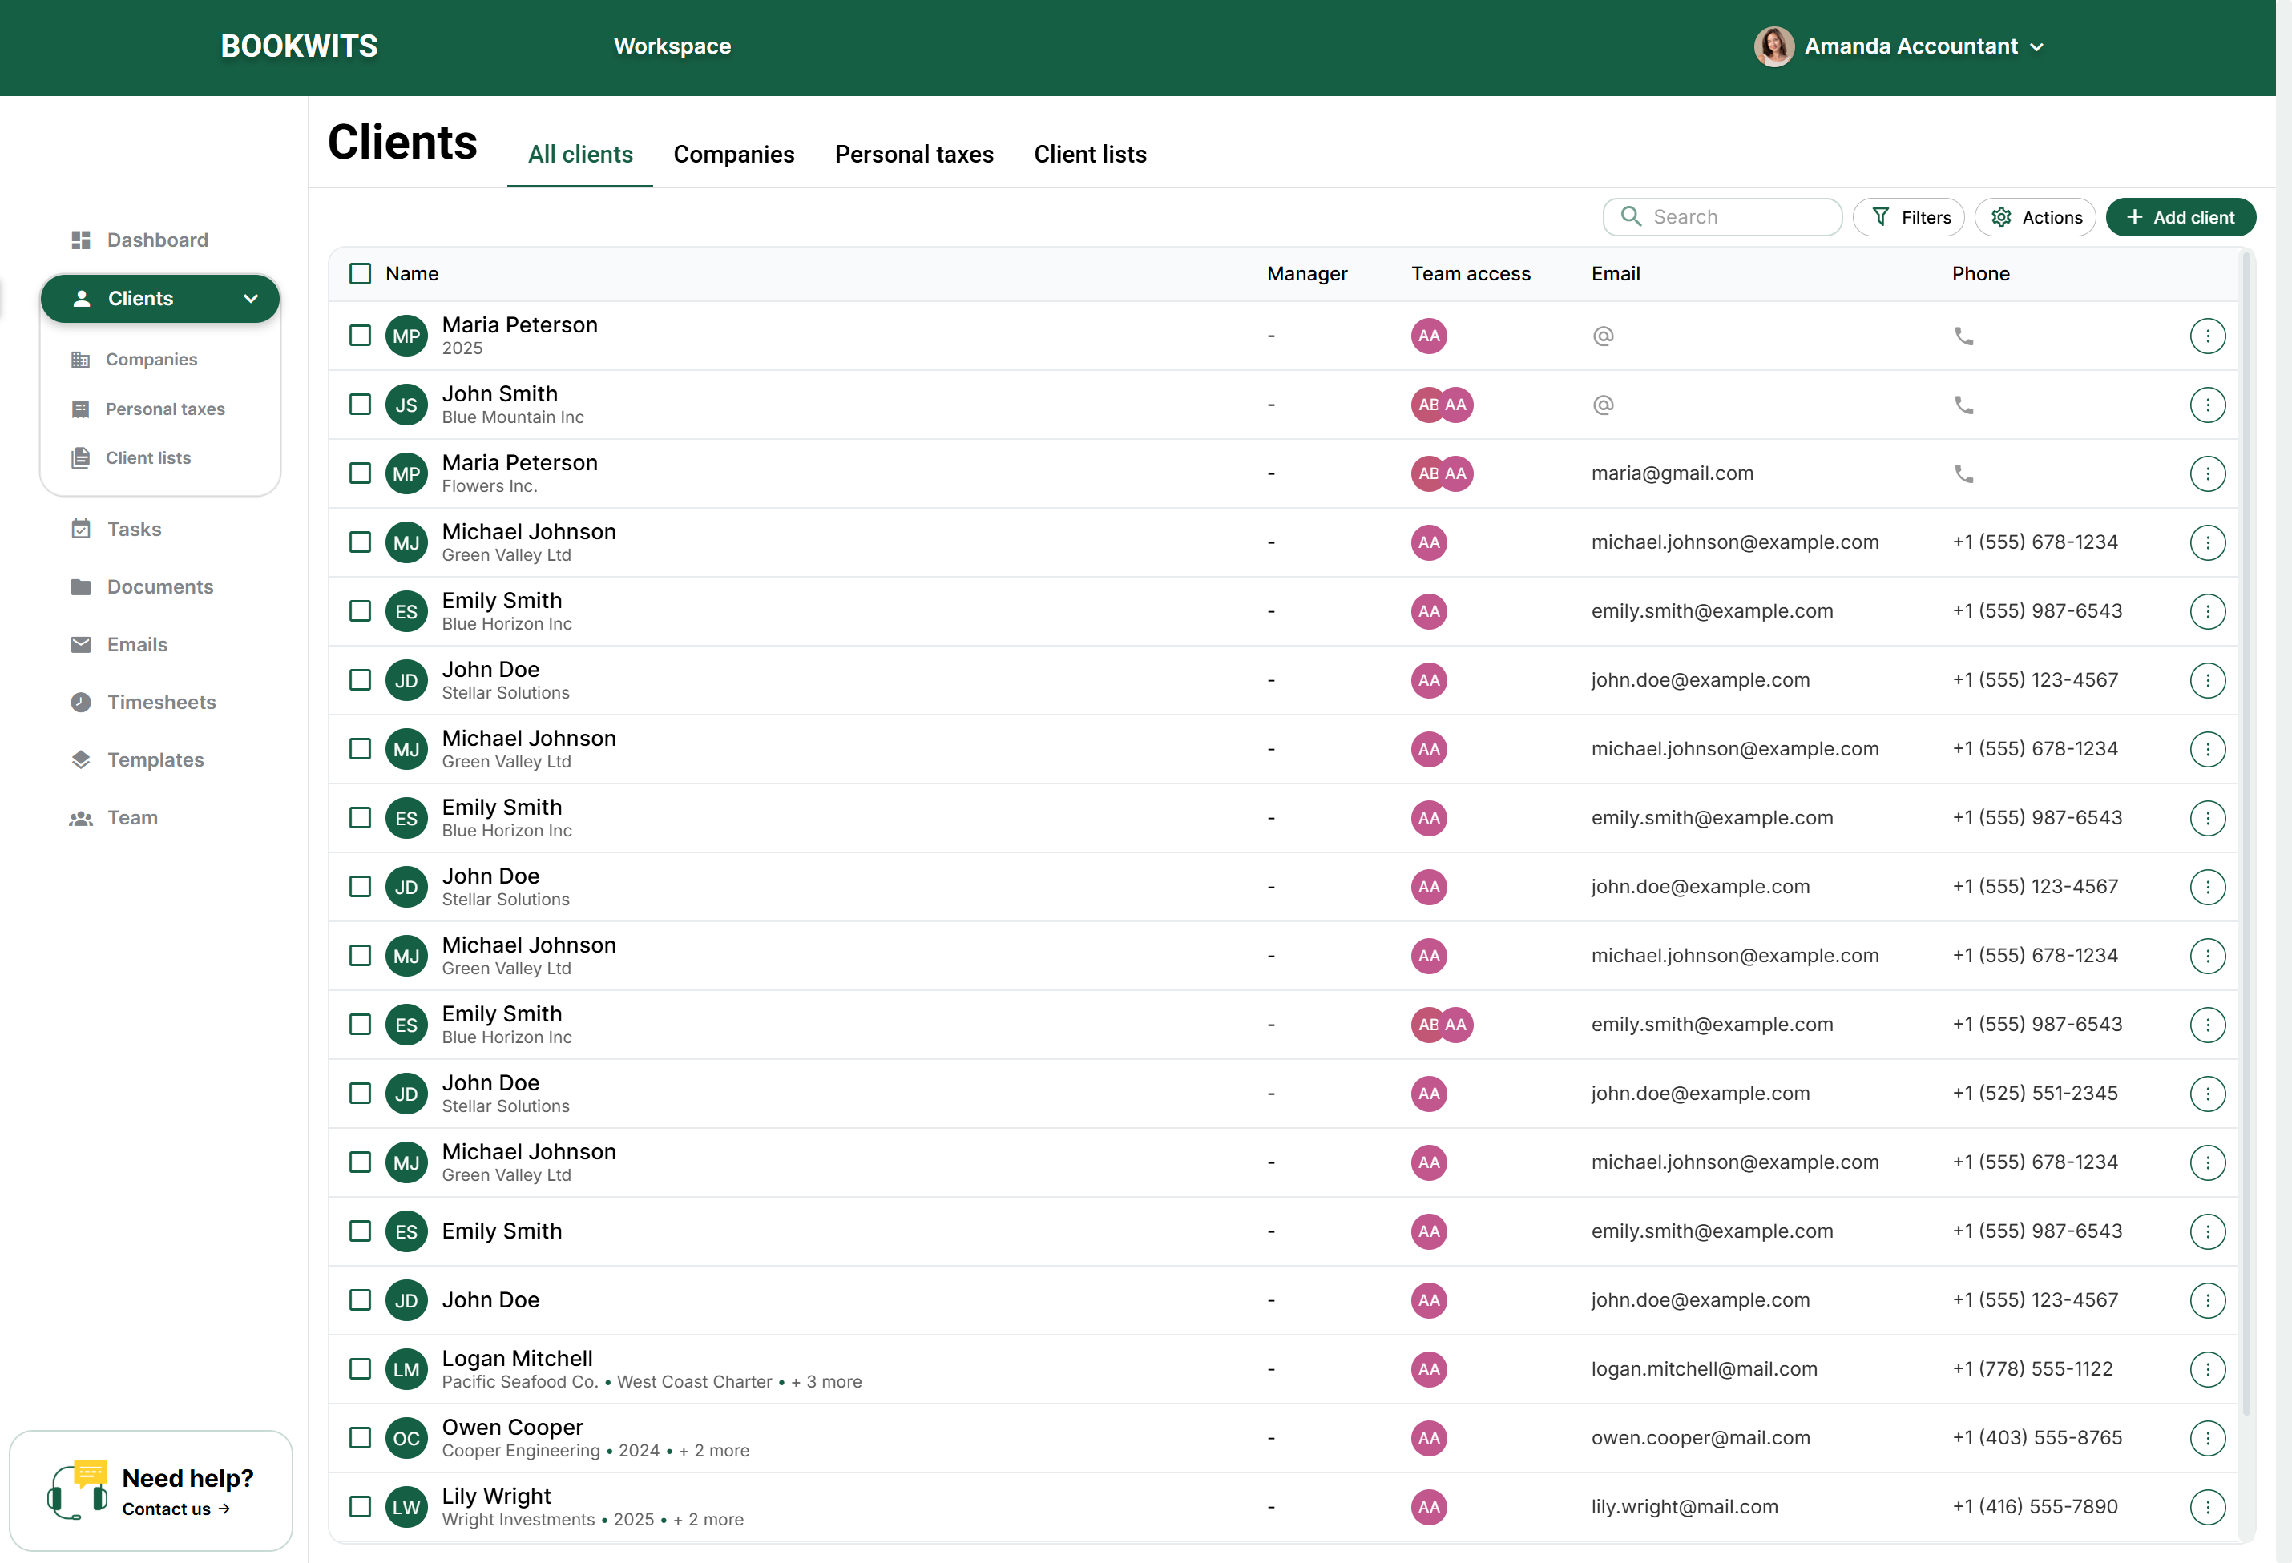The width and height of the screenshot is (2292, 1563).
Task: Check the box for Maria Peterson Flowers Inc.
Action: click(360, 473)
